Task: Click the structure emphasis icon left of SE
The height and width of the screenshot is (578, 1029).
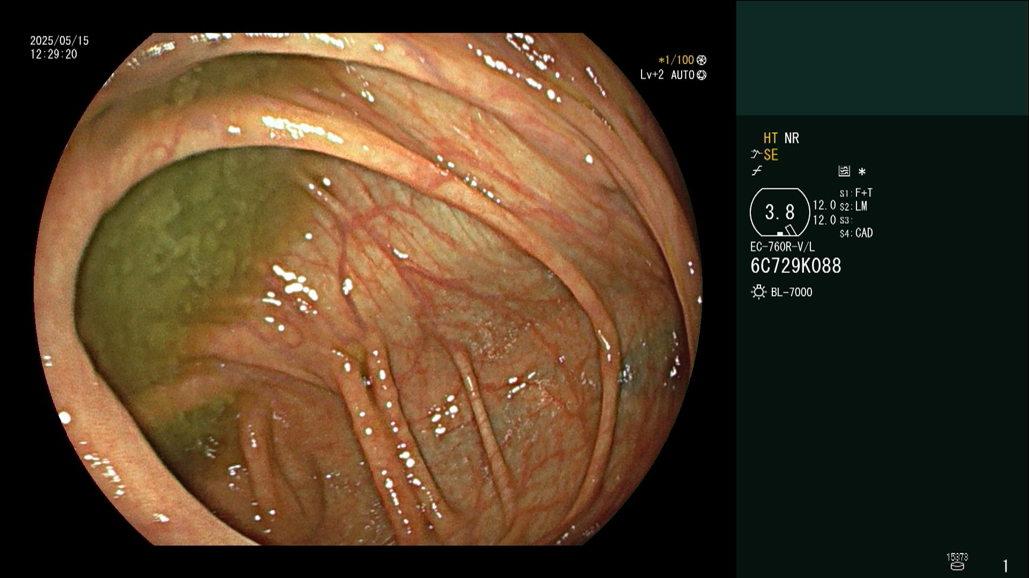Action: [x=756, y=155]
